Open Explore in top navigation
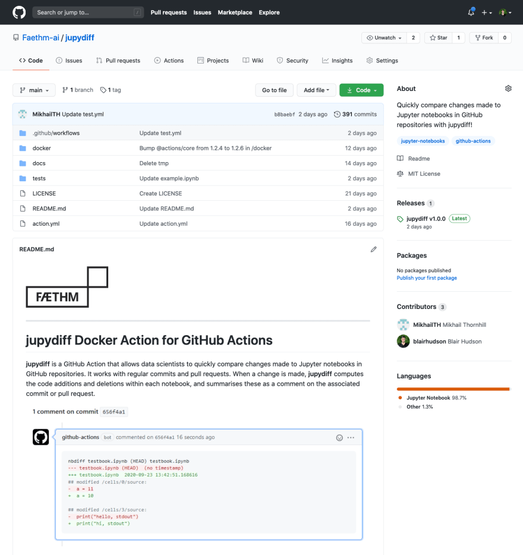This screenshot has width=523, height=555. coord(269,12)
